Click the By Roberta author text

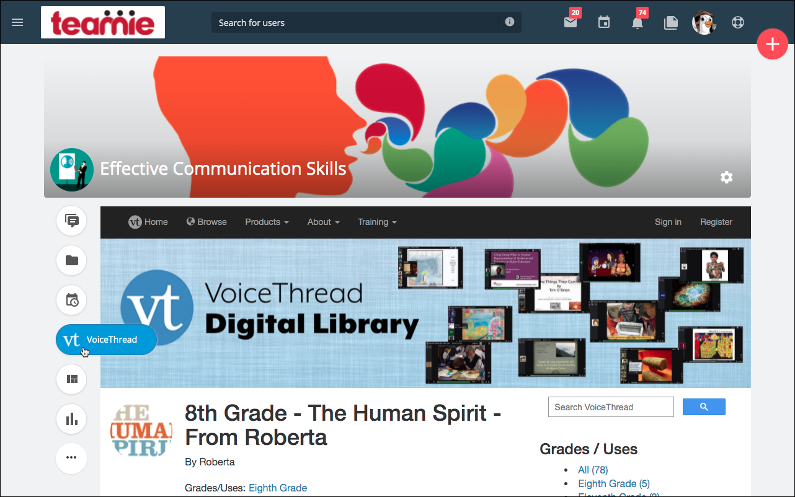pos(210,462)
